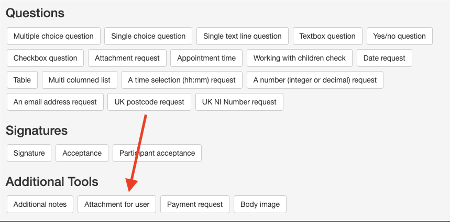
Task: Click Attachment for user
Action: [117, 204]
